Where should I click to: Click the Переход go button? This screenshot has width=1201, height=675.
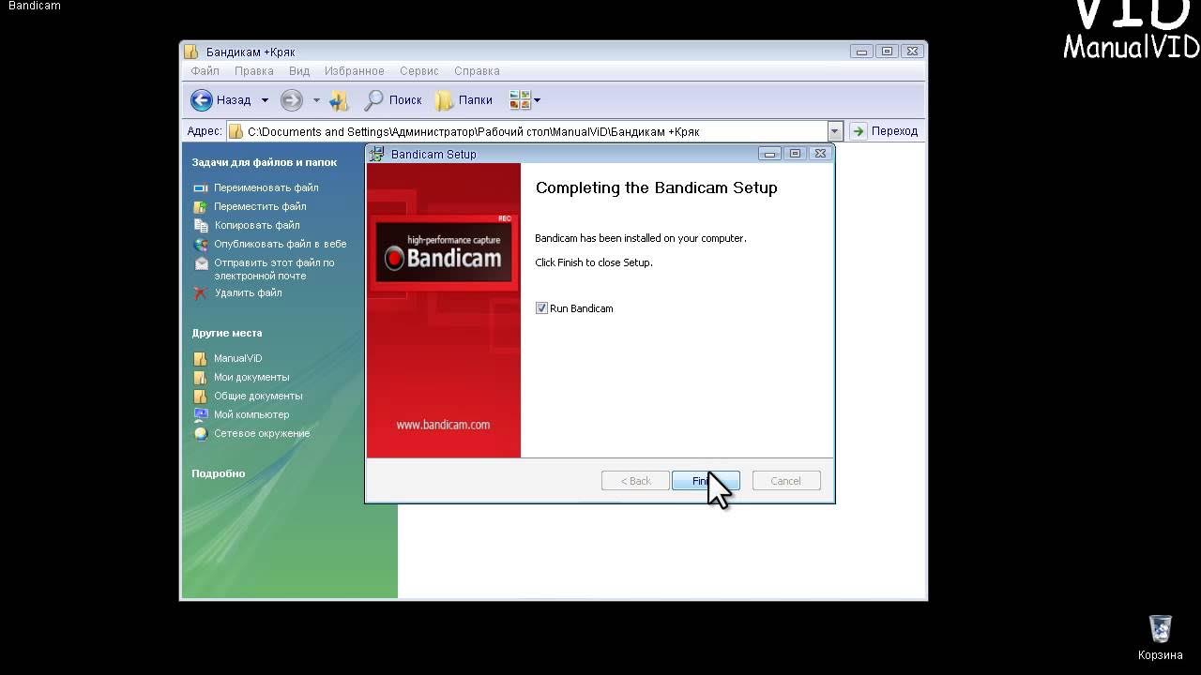[x=884, y=131]
